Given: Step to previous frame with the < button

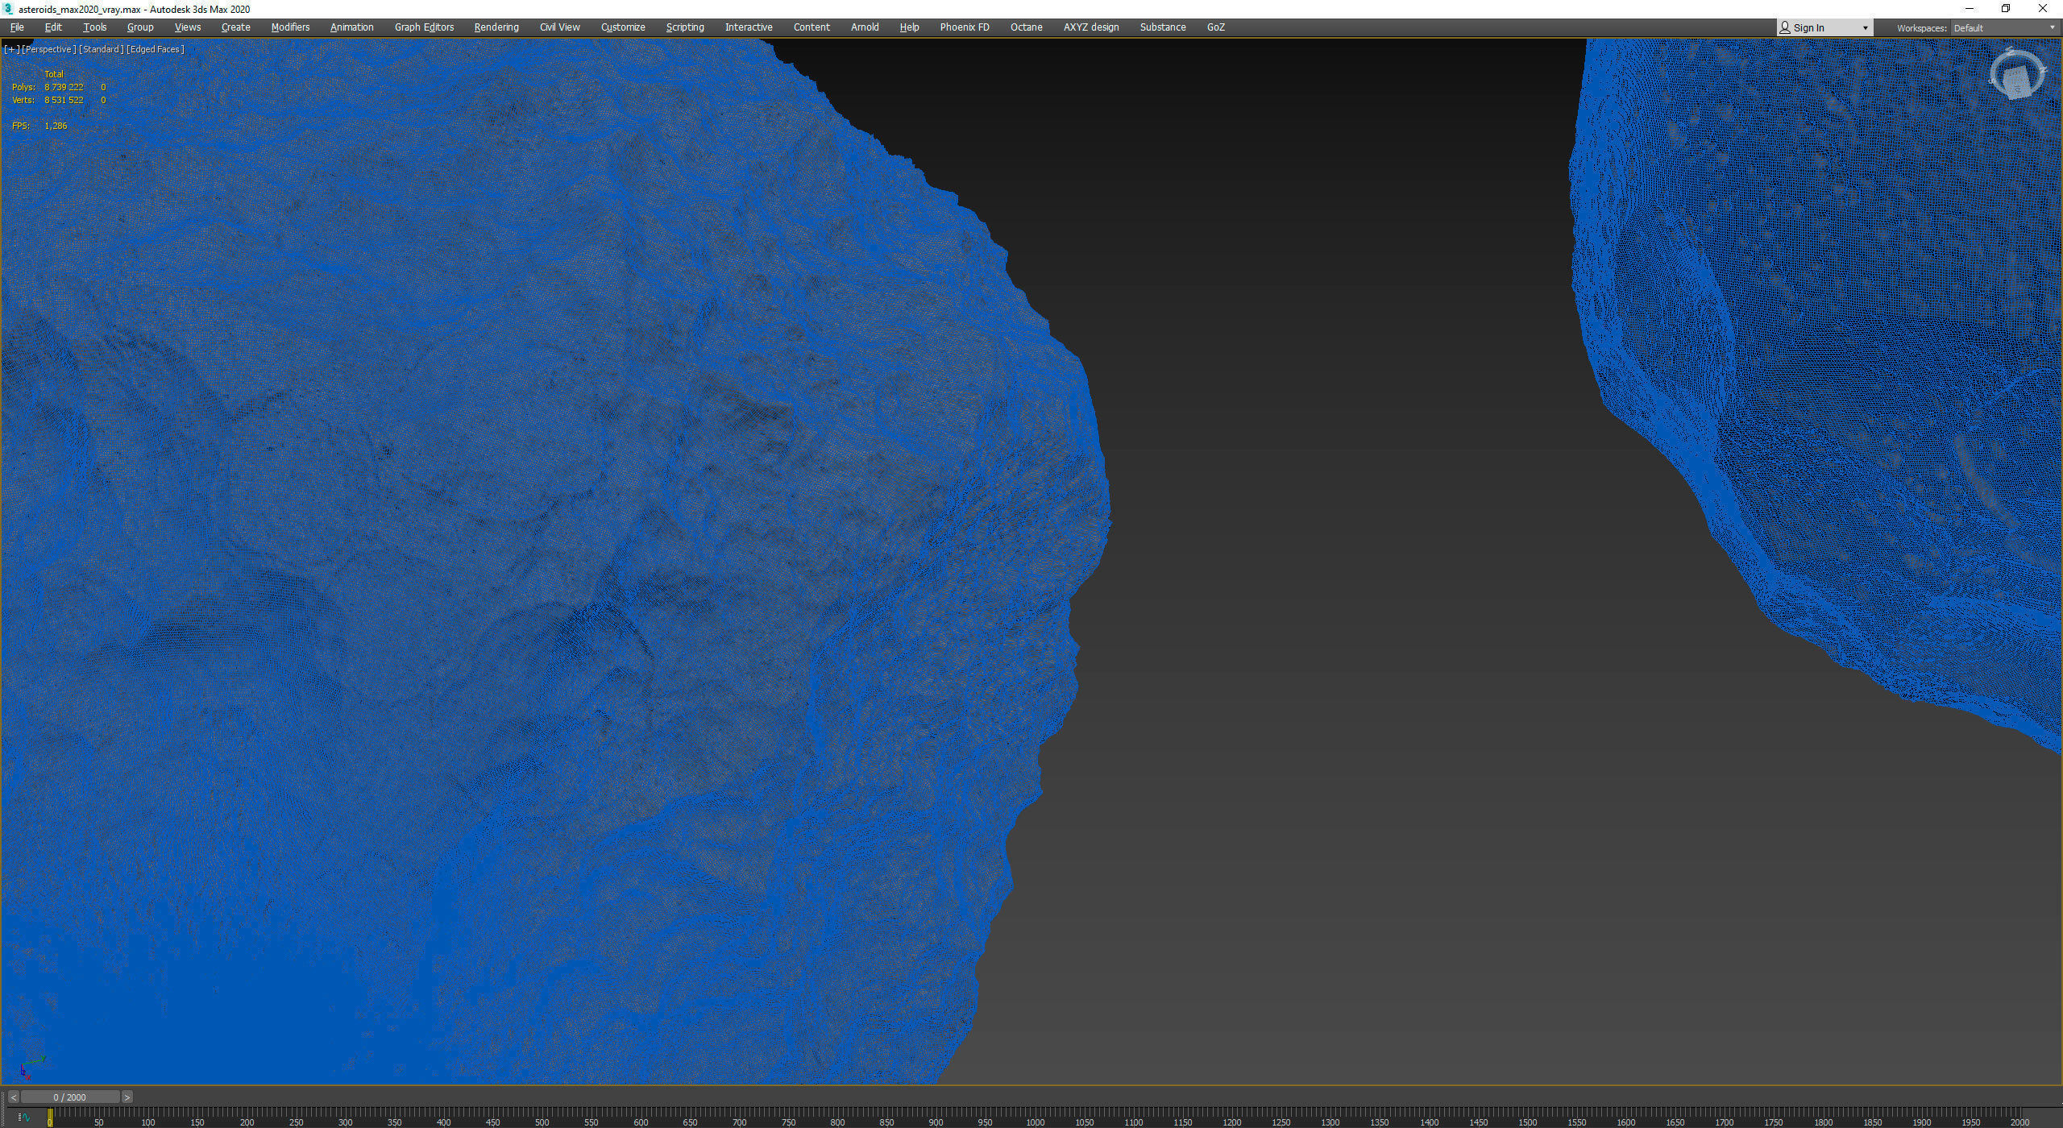Looking at the screenshot, I should click(13, 1097).
